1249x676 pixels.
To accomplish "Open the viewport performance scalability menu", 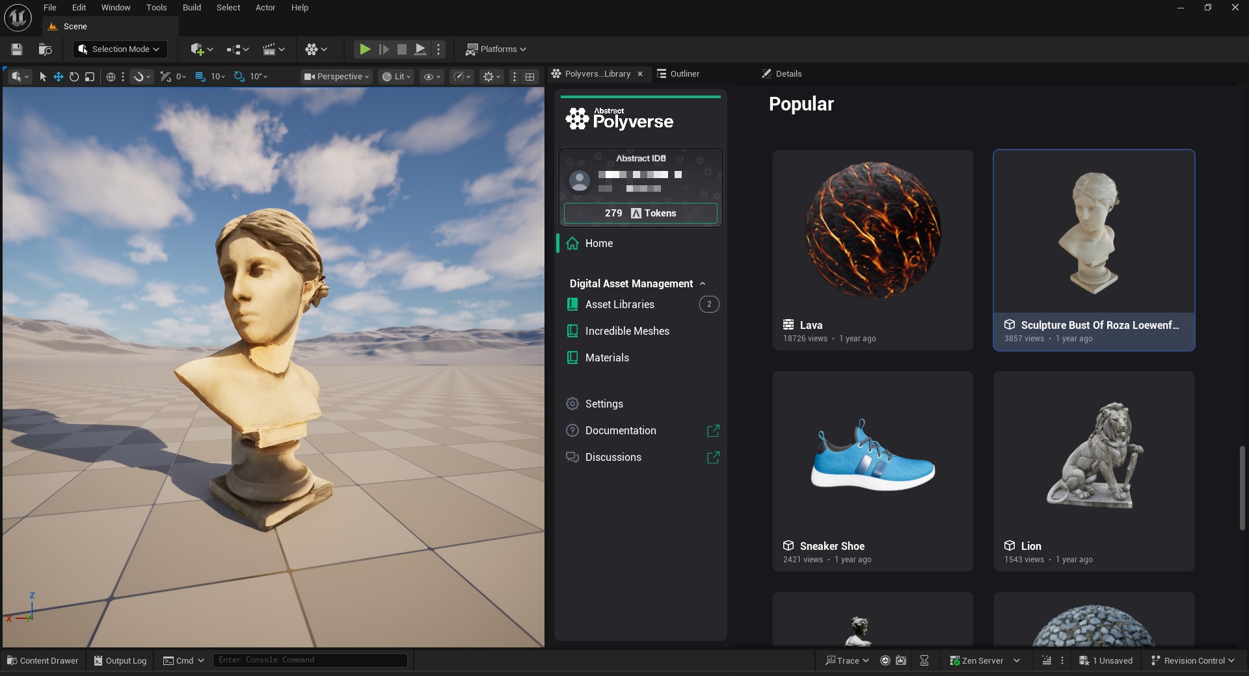I will [461, 77].
